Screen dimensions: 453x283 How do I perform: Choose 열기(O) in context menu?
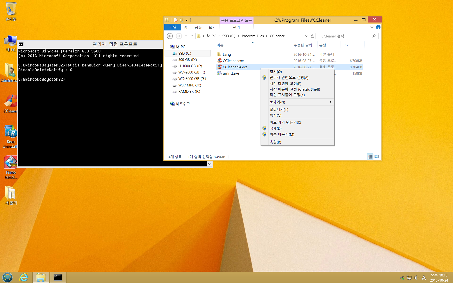click(298, 72)
